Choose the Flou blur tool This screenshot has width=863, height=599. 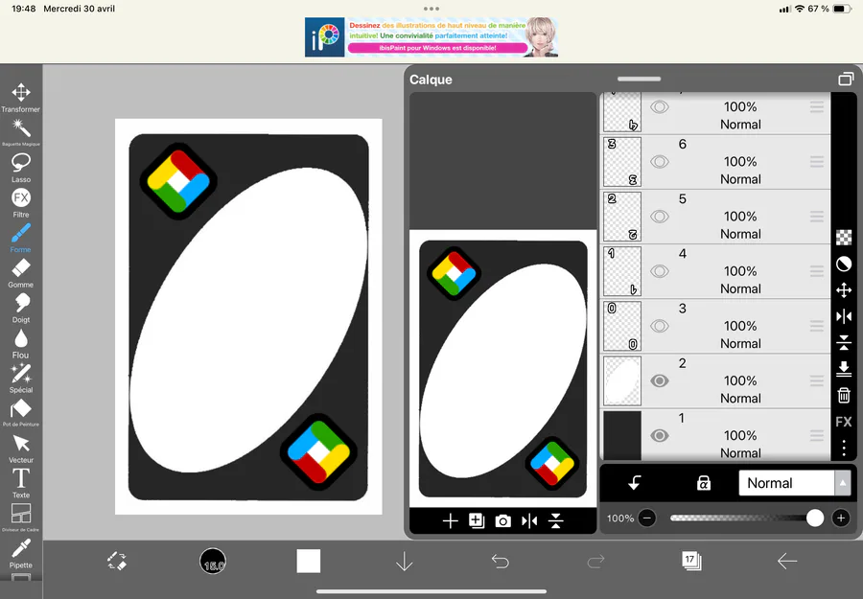[x=21, y=343]
